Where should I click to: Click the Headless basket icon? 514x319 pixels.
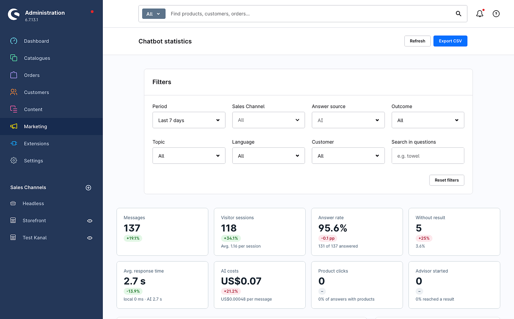pyautogui.click(x=13, y=203)
